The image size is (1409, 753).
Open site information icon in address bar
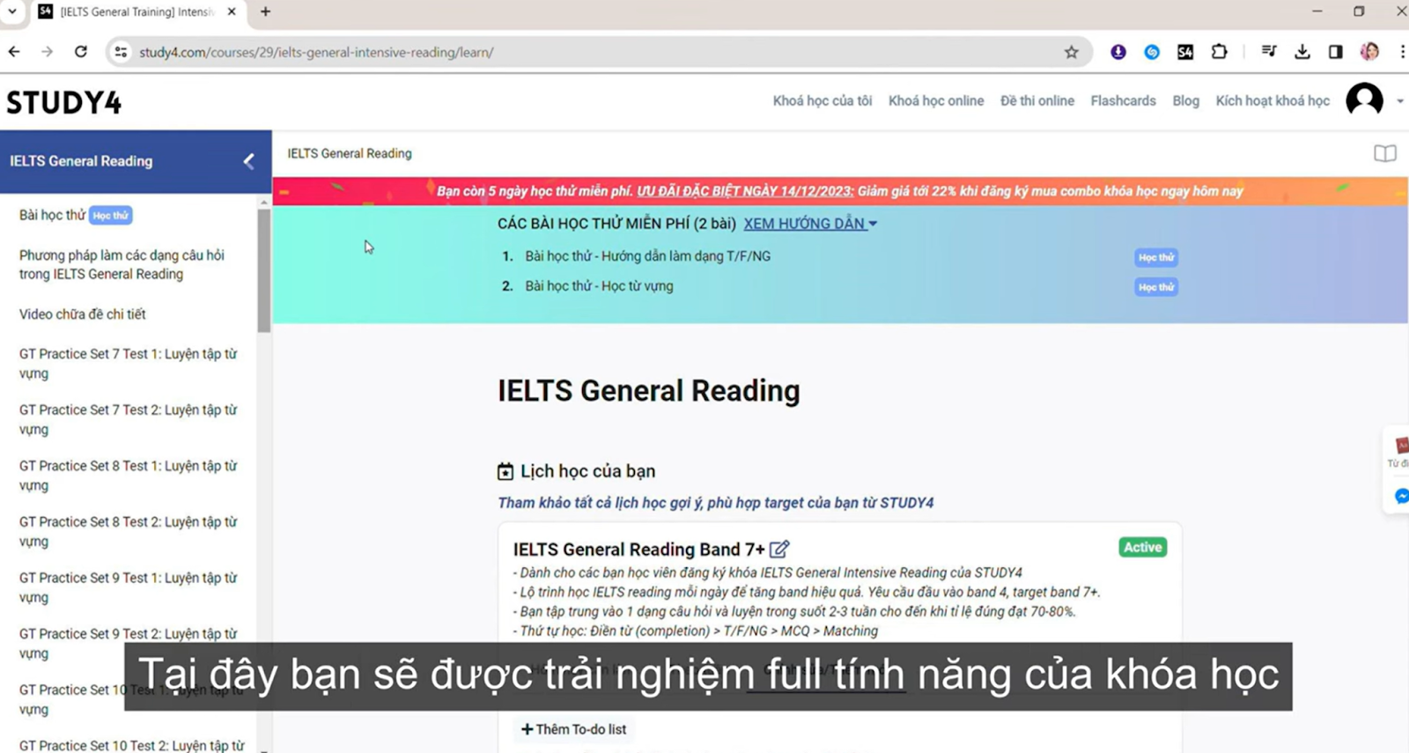pyautogui.click(x=122, y=52)
